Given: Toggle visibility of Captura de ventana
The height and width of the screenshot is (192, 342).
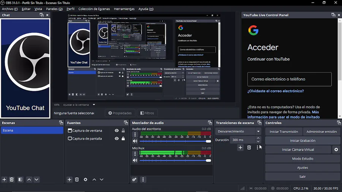Looking at the screenshot, I should point(117,131).
